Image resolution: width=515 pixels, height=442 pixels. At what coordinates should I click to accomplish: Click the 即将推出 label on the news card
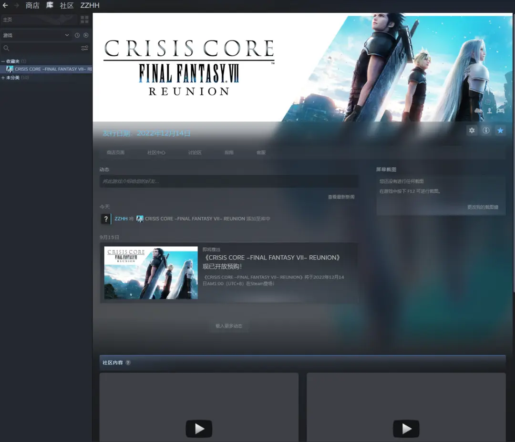[212, 250]
